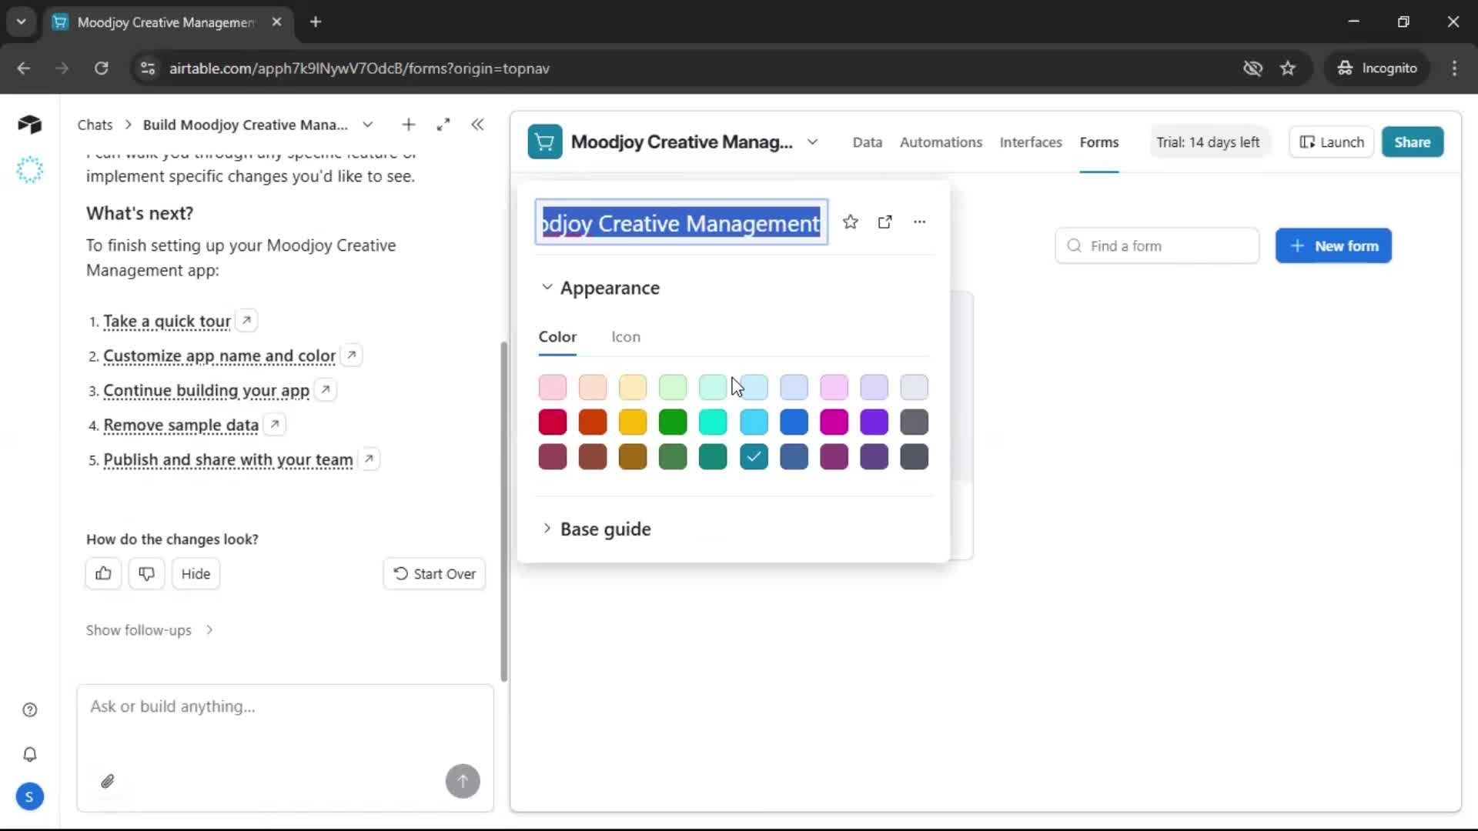The image size is (1478, 831).
Task: Pick the bright purple color swatch
Action: [x=874, y=422]
